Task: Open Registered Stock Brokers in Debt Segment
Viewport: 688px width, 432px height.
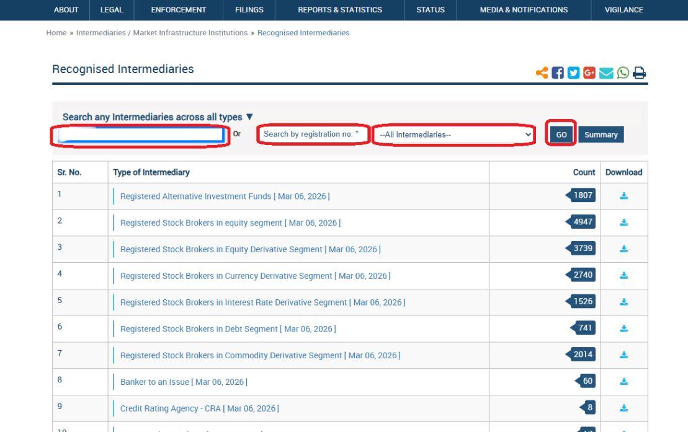Action: (228, 329)
